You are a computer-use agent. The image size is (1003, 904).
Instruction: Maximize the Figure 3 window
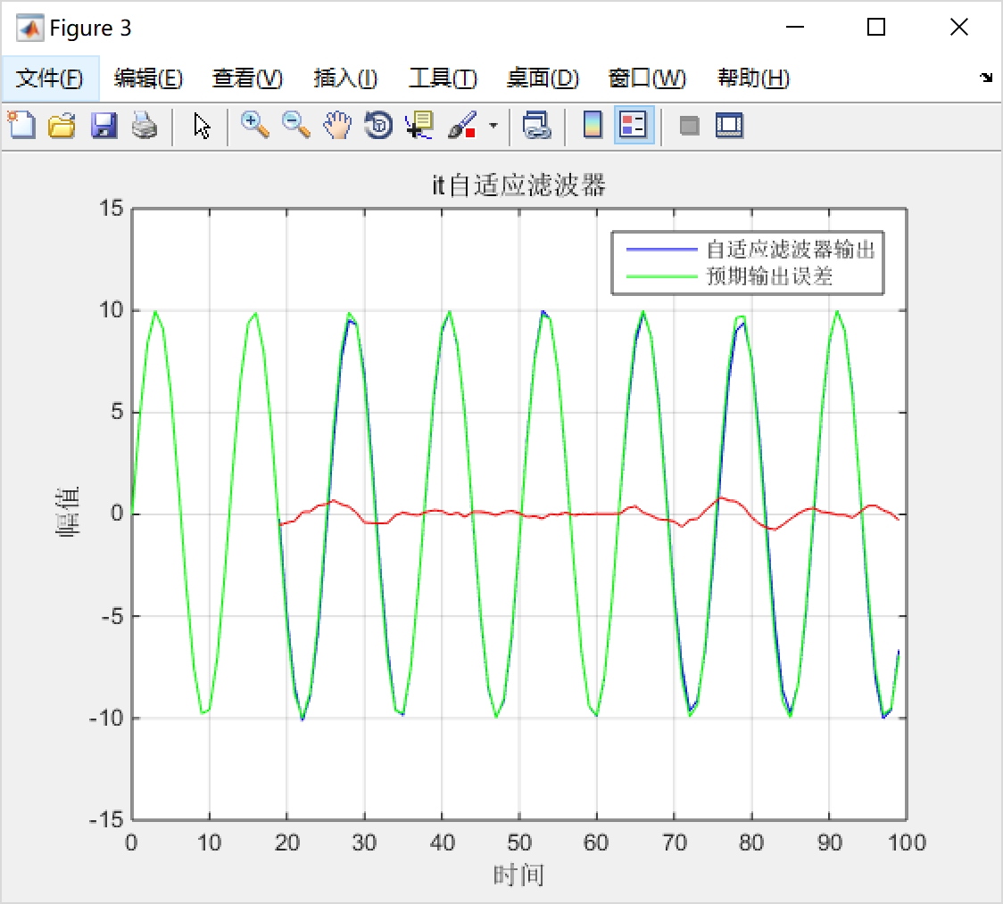(875, 27)
